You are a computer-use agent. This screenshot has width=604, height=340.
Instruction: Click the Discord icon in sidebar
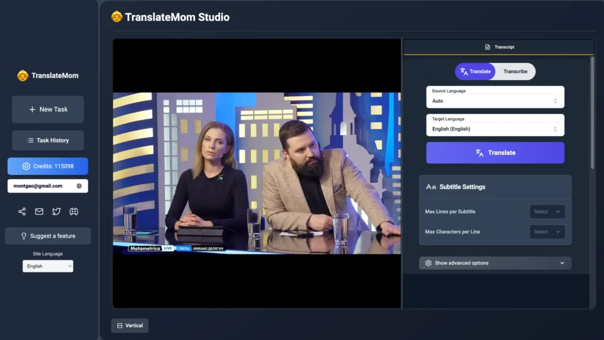pos(74,211)
